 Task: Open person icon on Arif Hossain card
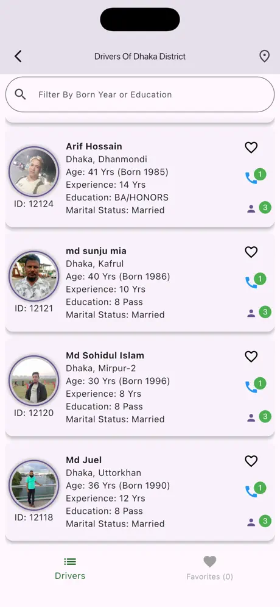(x=251, y=209)
